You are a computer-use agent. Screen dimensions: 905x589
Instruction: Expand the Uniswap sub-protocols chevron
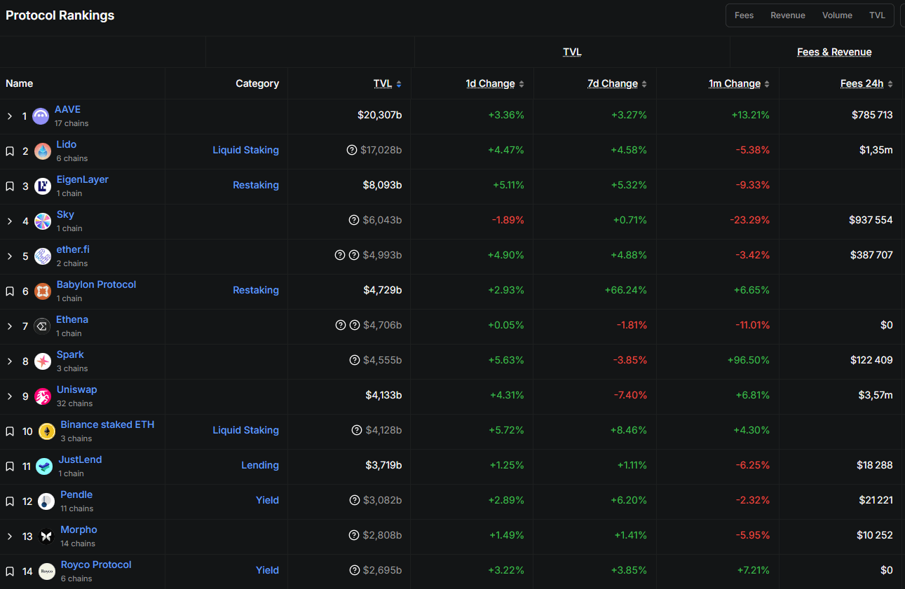[x=10, y=396]
